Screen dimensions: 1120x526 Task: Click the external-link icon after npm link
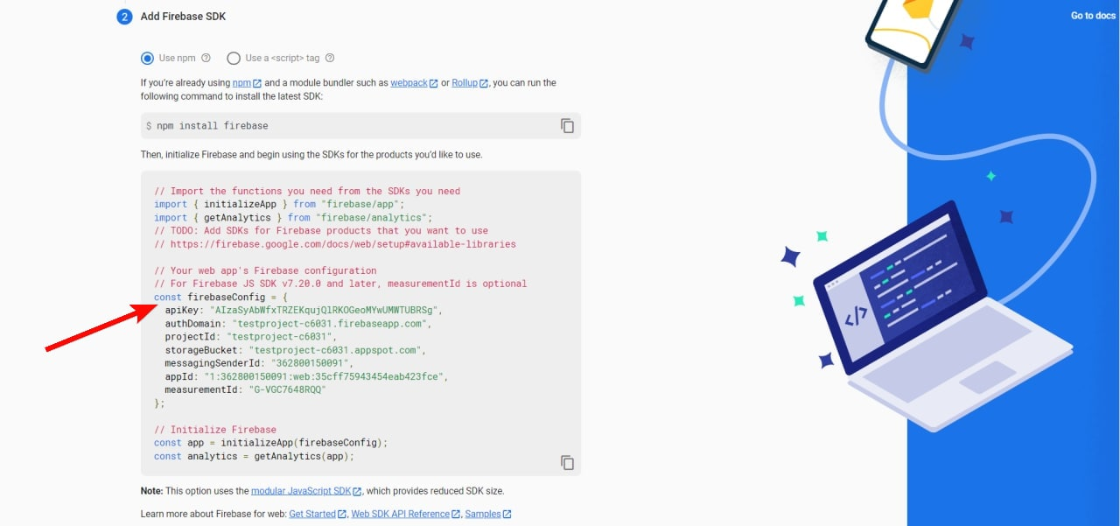tap(257, 84)
